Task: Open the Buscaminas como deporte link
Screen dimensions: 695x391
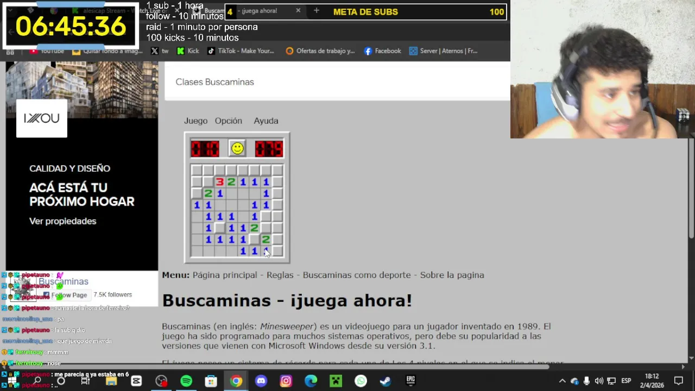Action: point(357,275)
